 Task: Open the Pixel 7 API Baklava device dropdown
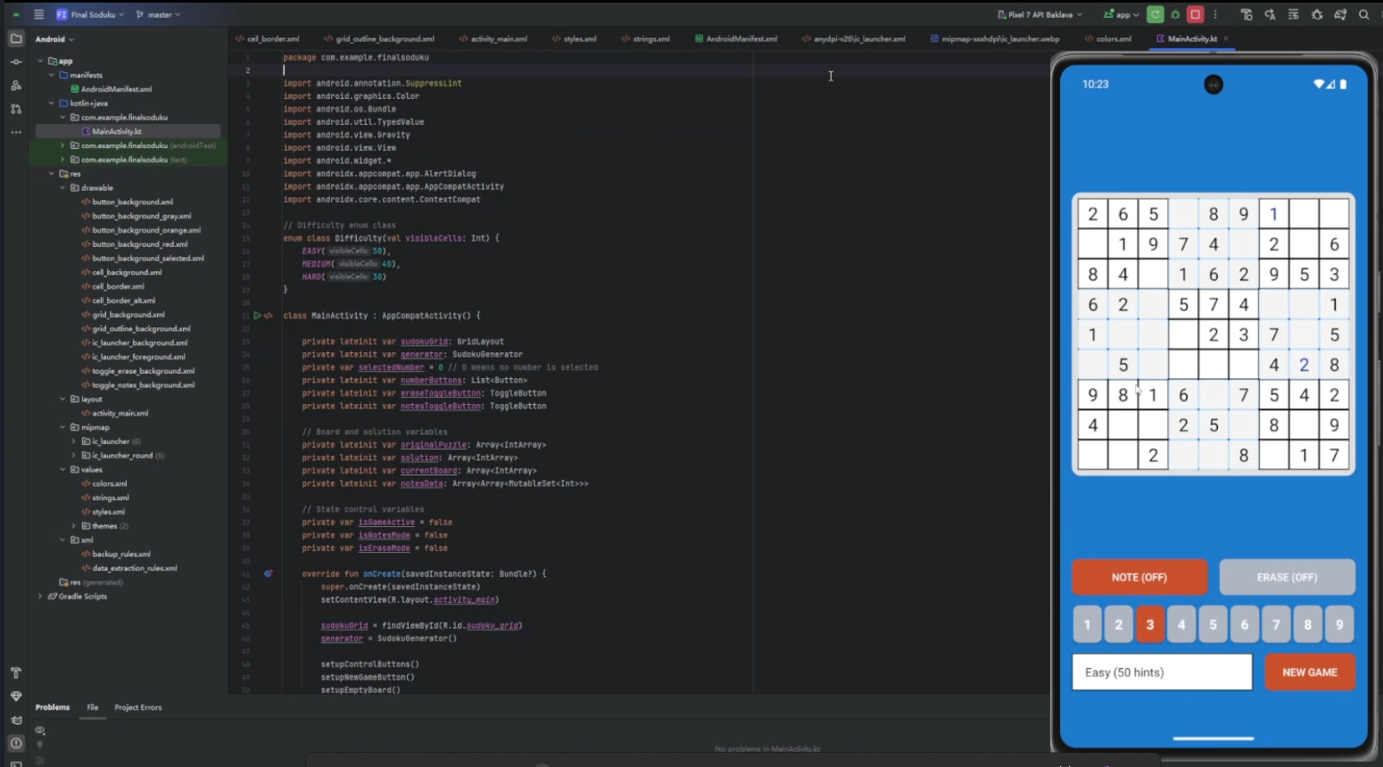click(x=1039, y=14)
